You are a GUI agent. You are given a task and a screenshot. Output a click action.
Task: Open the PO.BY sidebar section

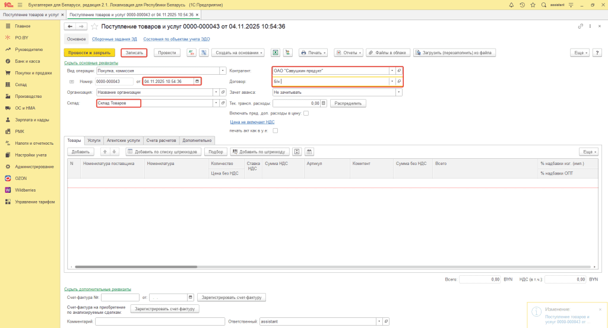[22, 37]
